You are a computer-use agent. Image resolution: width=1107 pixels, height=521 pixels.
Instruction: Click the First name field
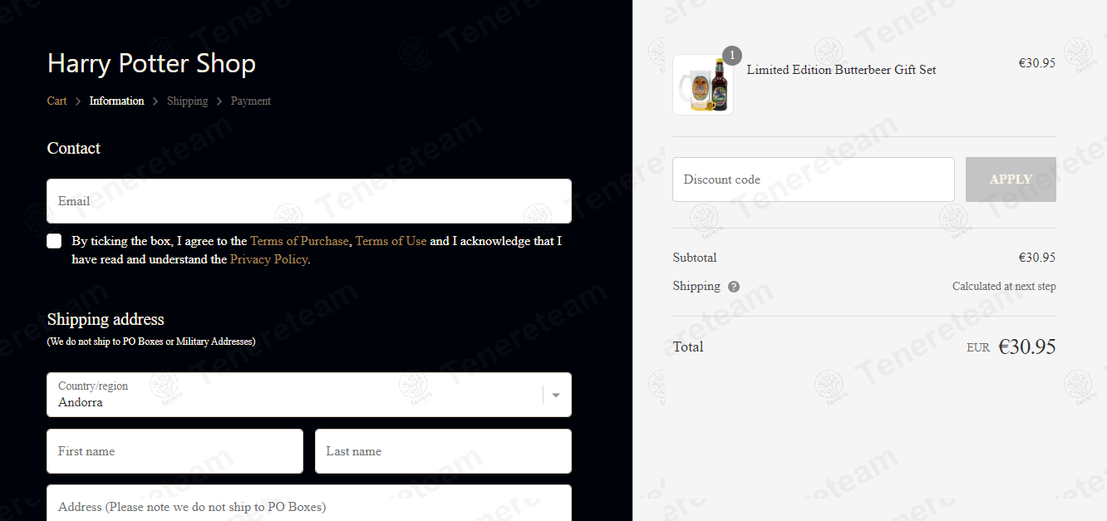[x=175, y=451]
